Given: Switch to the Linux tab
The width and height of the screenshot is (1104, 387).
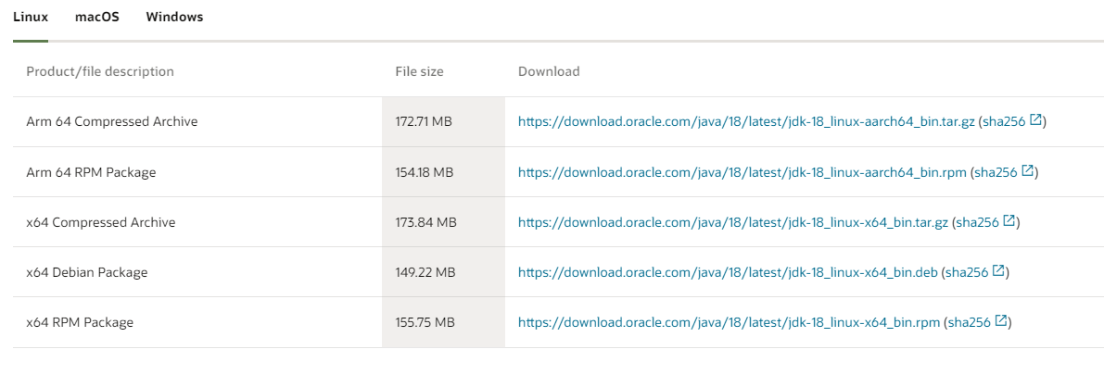Looking at the screenshot, I should tap(31, 18).
